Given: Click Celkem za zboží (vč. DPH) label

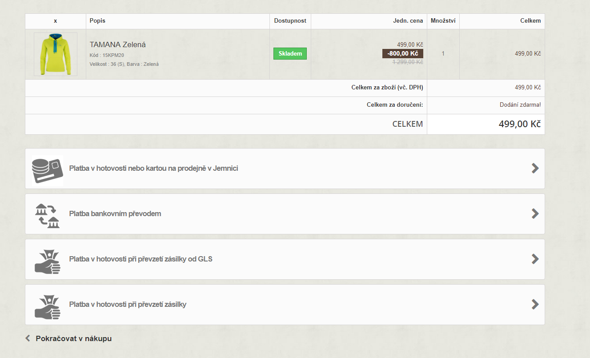Looking at the screenshot, I should click(387, 88).
